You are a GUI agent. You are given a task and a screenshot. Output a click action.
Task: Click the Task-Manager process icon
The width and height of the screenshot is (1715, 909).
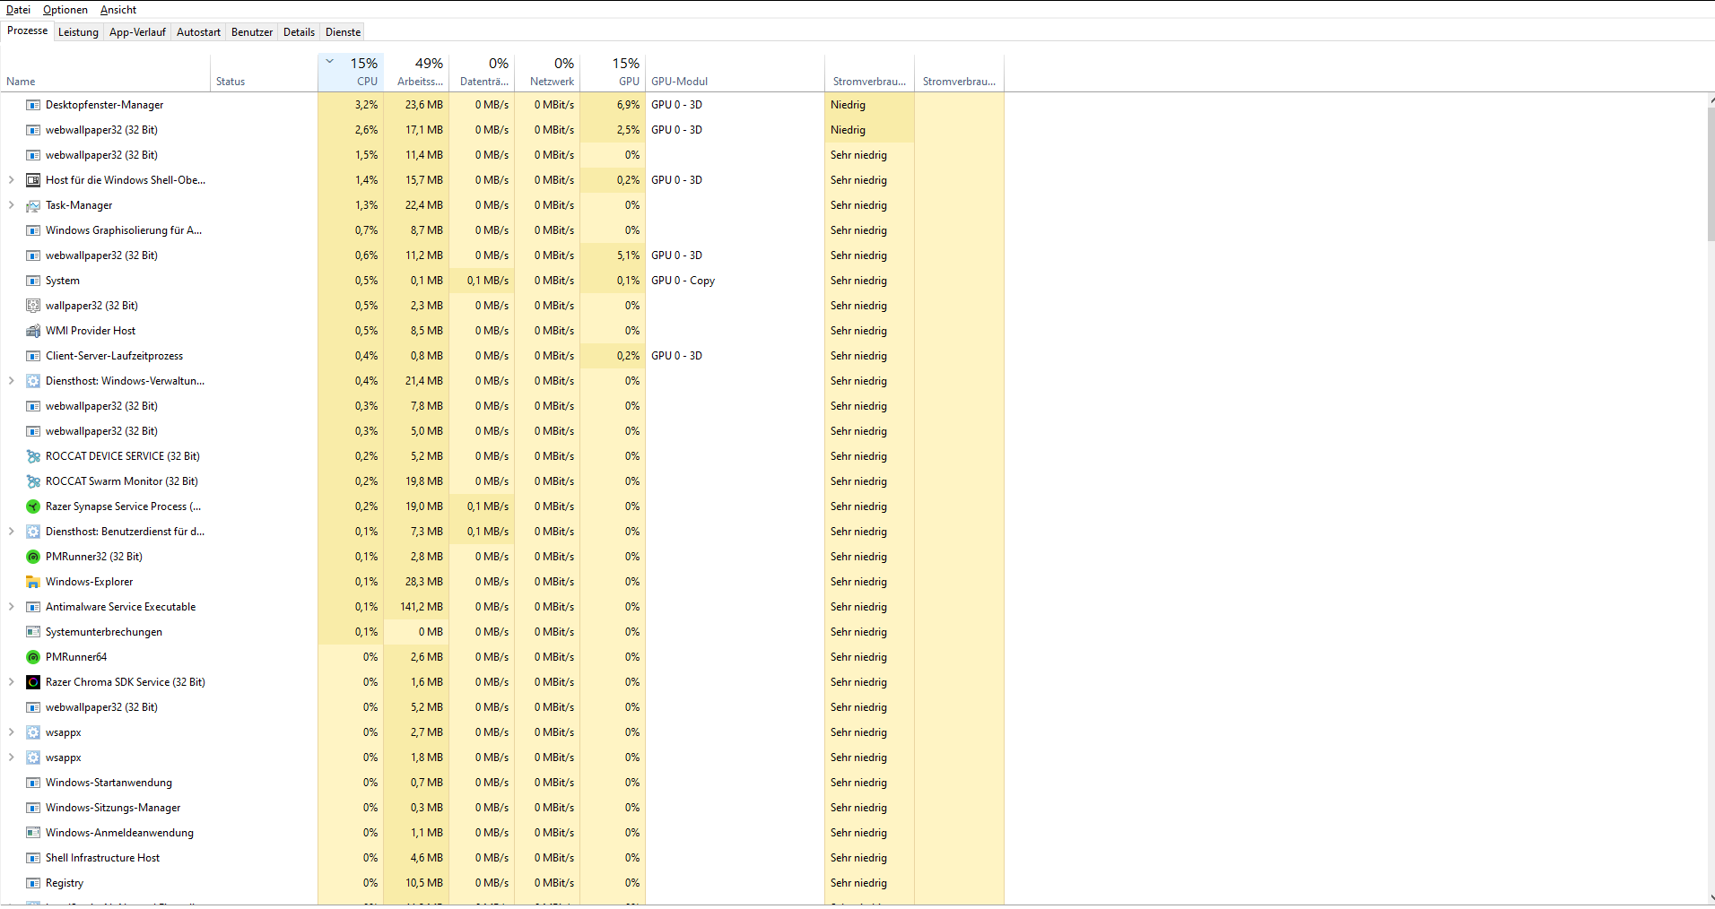pos(33,205)
